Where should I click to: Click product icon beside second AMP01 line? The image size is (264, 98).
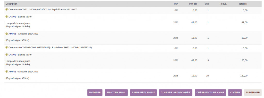click(x=7, y=72)
